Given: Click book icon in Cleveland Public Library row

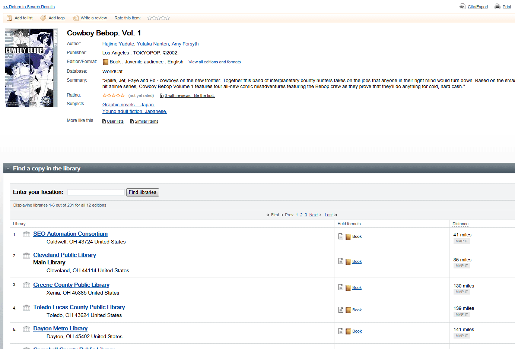Looking at the screenshot, I should click(x=348, y=262).
